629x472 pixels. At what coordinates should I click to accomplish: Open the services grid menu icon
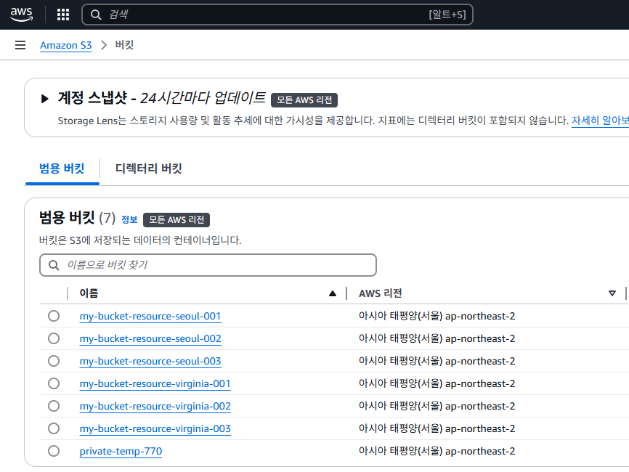63,15
